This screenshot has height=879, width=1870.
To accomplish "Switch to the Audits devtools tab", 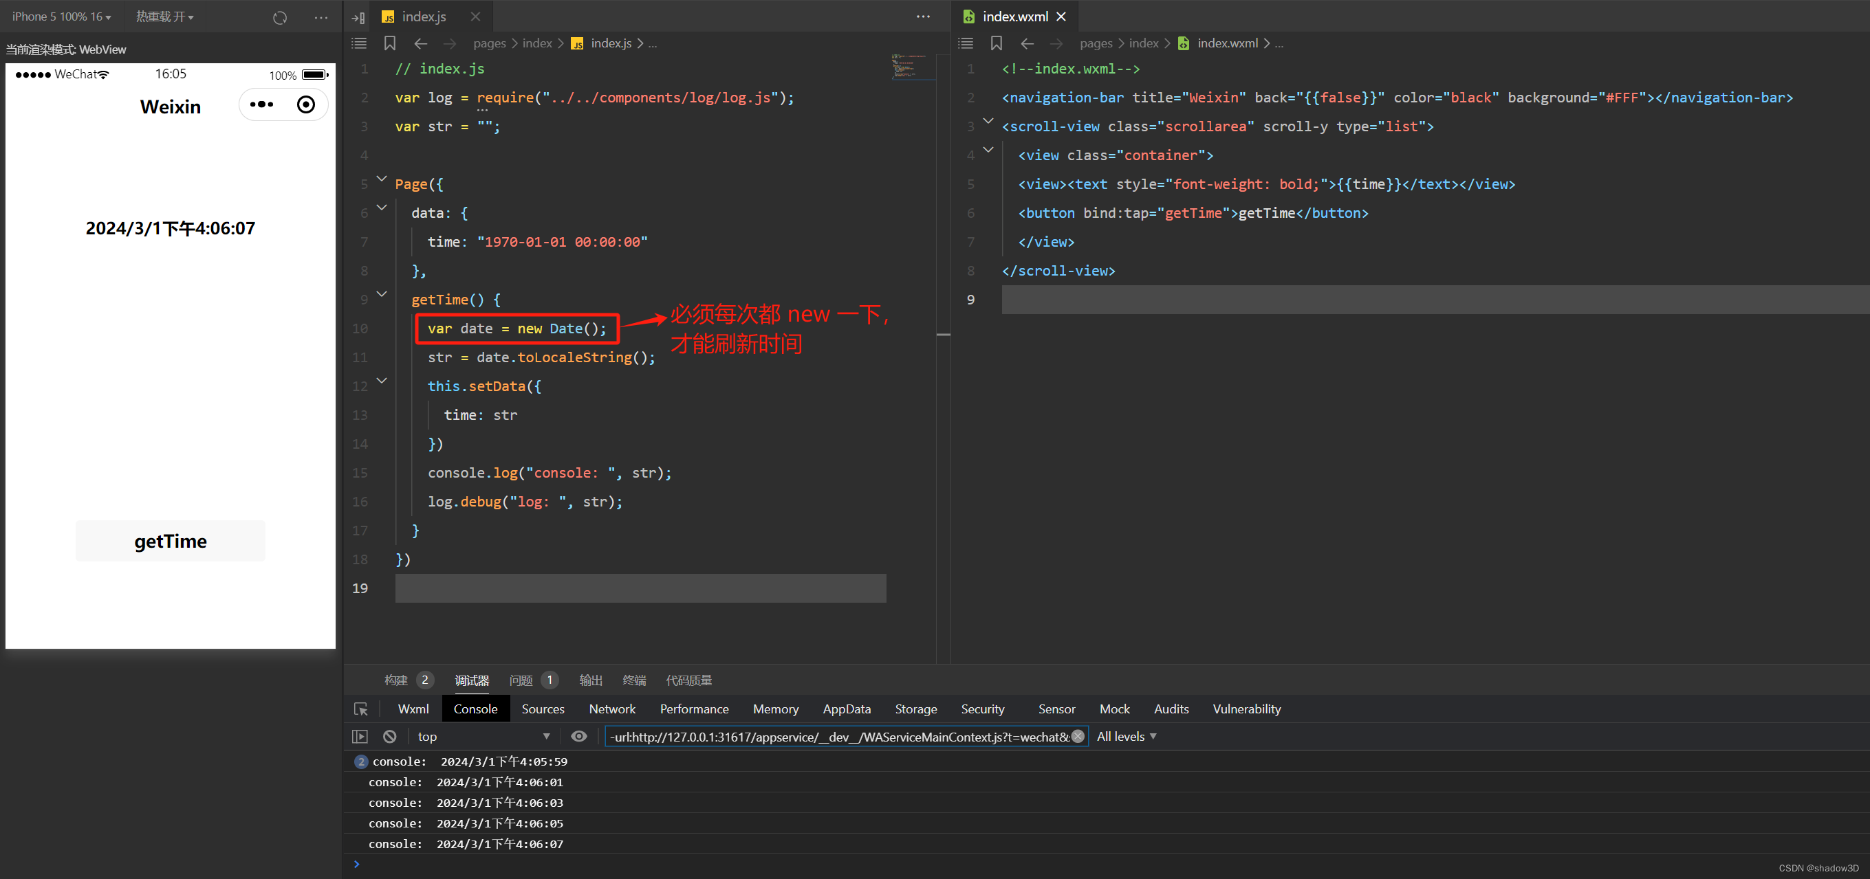I will (1171, 709).
